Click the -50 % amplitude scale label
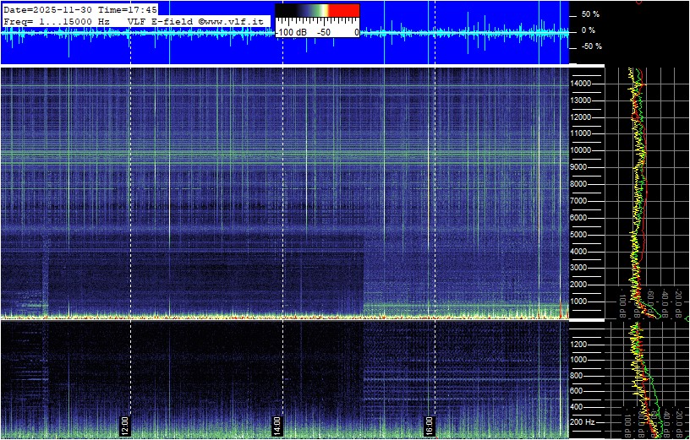This screenshot has height=440, width=690. (x=589, y=46)
